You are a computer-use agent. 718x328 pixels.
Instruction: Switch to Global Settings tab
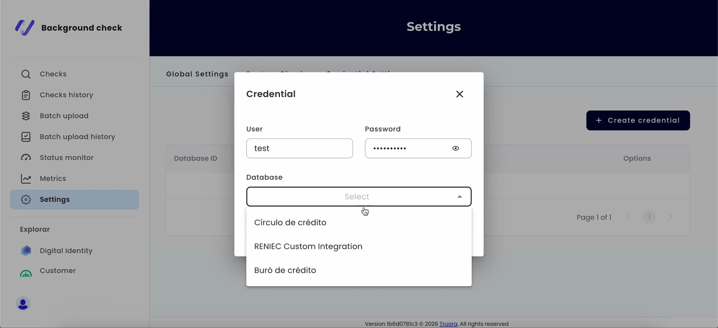click(197, 74)
